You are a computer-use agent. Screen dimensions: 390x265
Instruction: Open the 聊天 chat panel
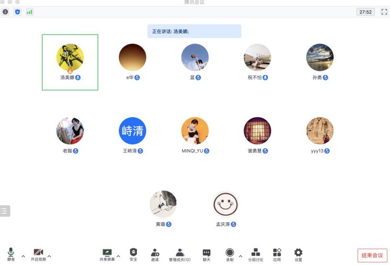[206, 254]
